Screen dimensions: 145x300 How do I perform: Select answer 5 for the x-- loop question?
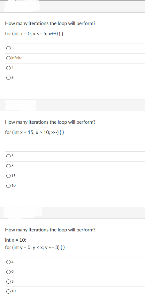(8, 156)
